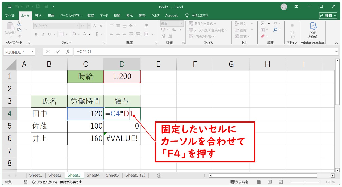Open the 挿入 ribbon tab
This screenshot has width=342, height=187.
click(x=38, y=15)
